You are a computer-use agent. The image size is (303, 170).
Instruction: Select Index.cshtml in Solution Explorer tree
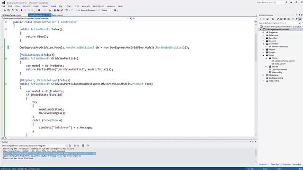(280, 64)
